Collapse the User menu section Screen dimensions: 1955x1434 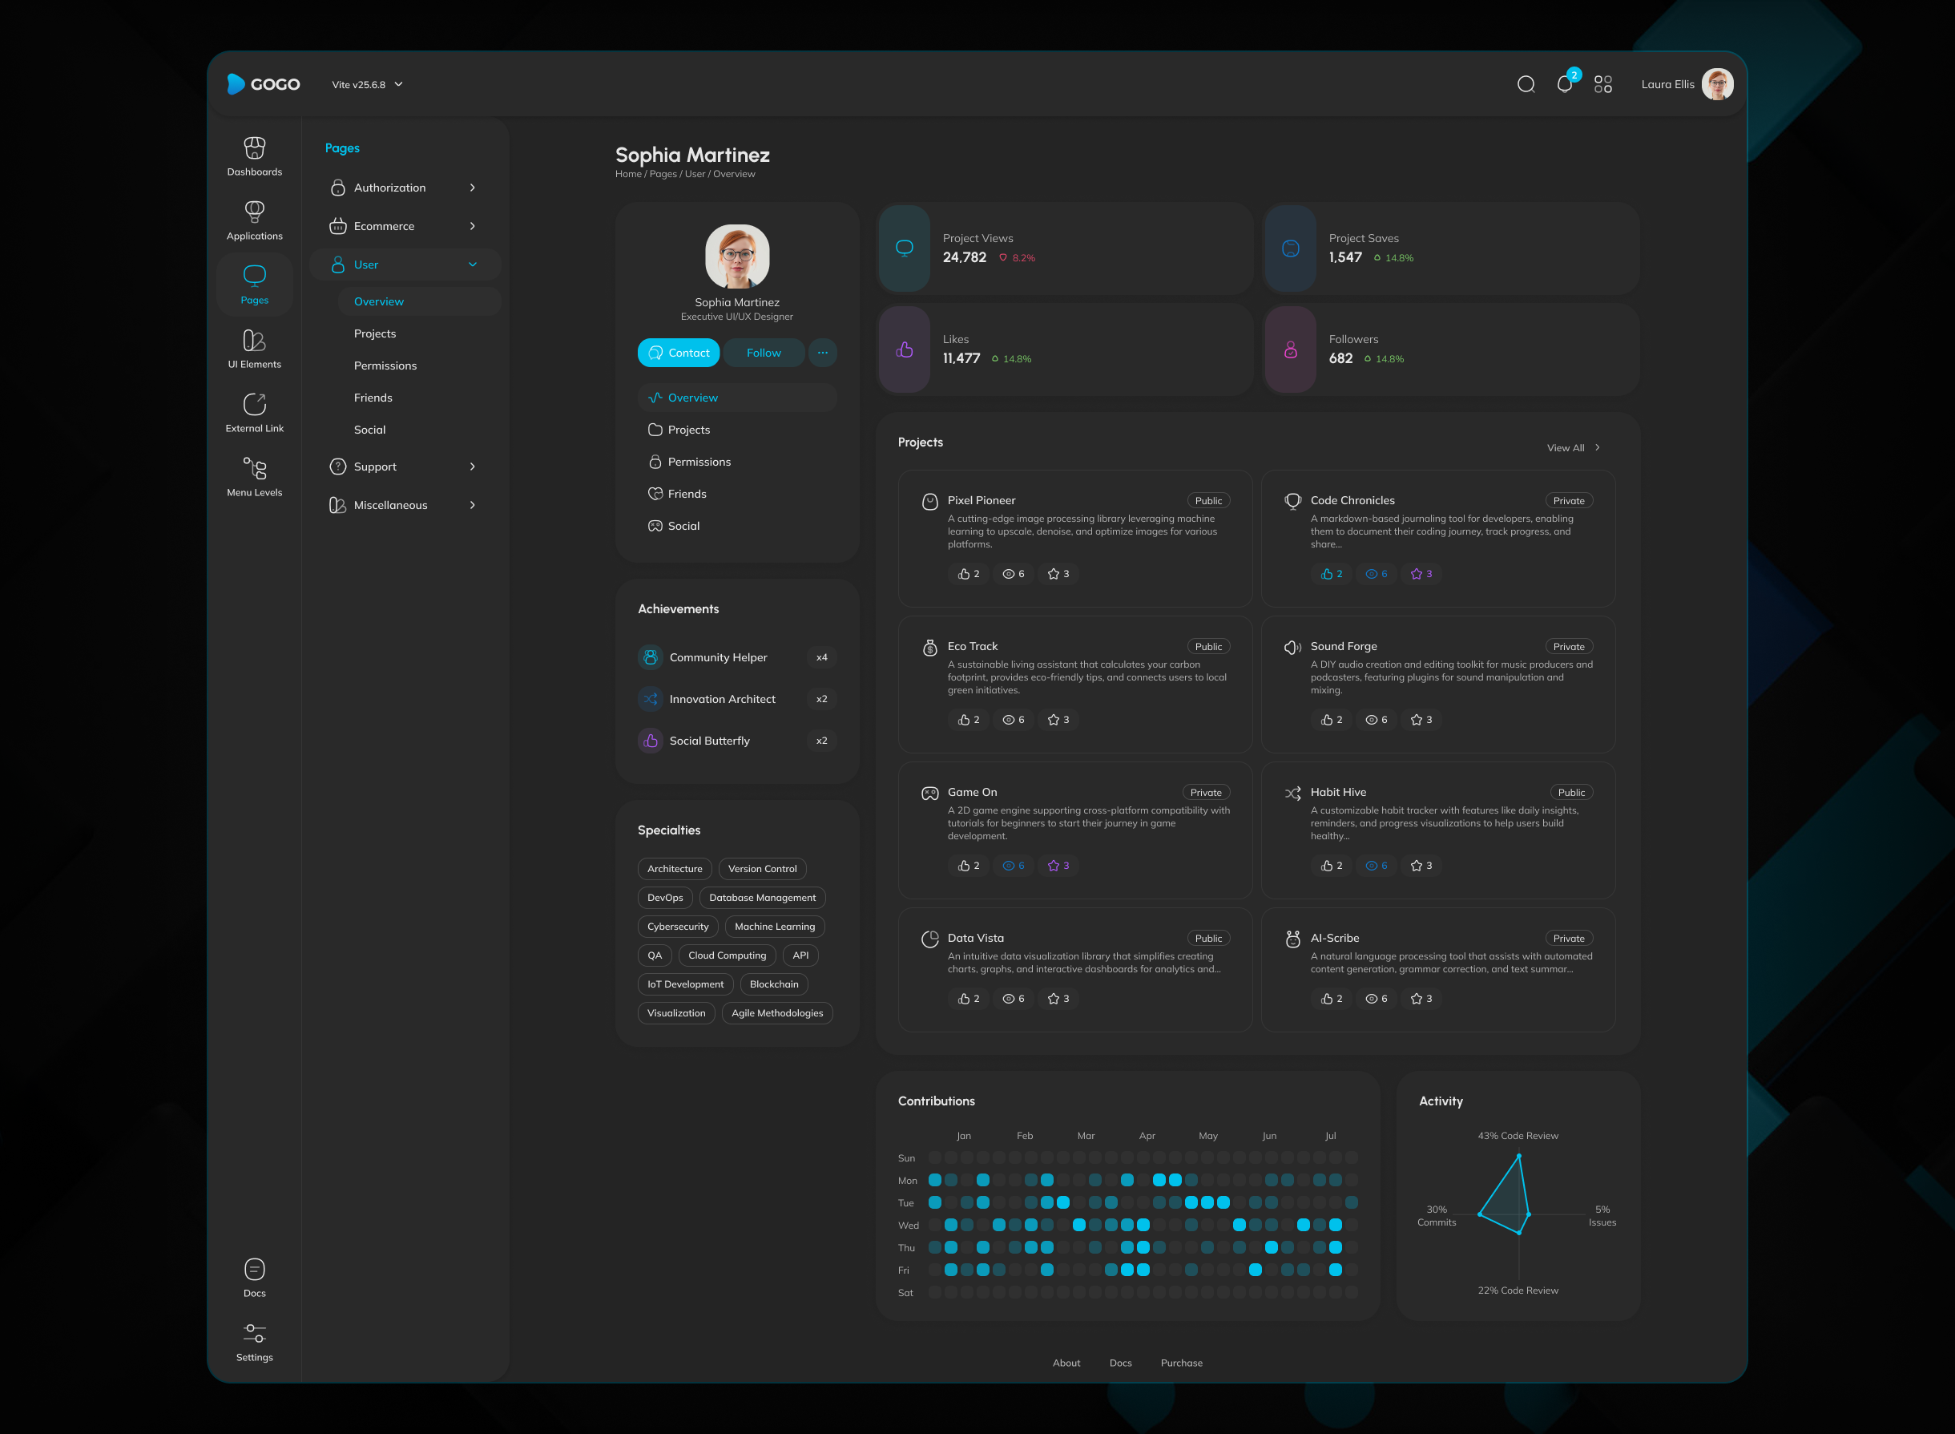pos(404,264)
